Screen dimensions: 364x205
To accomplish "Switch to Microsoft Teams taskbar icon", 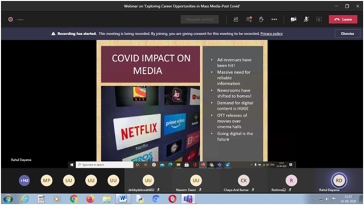I will (x=188, y=199).
